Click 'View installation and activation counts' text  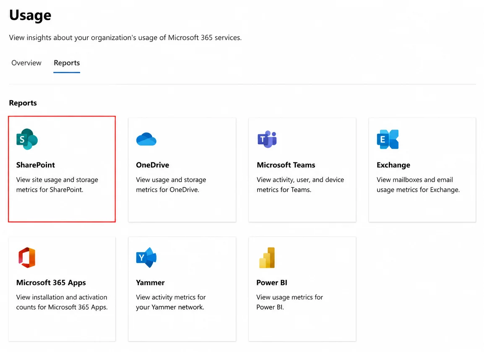pyautogui.click(x=62, y=302)
